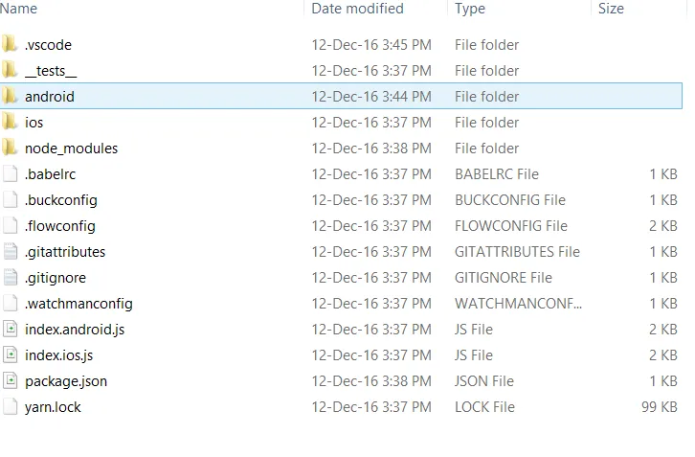Sort files by Size column header
Screen dimensions: 695x457
(x=611, y=9)
